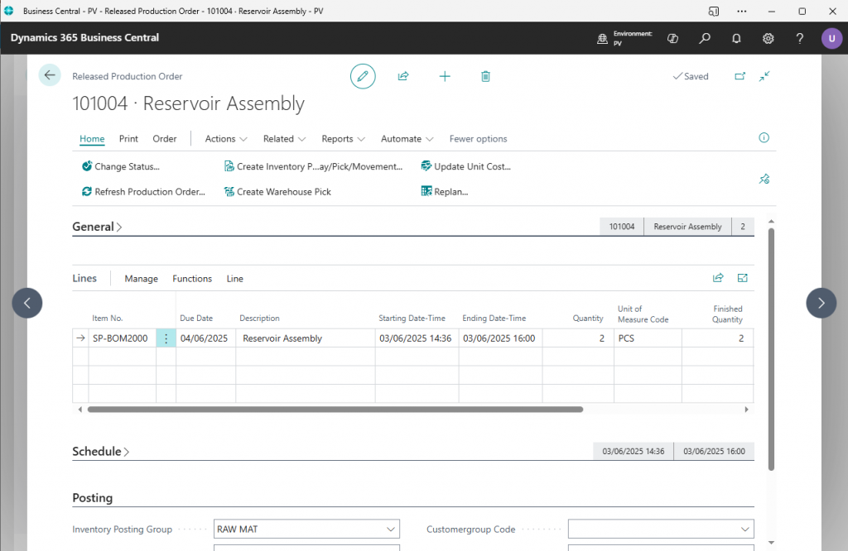Open page in new window icon
Image resolution: width=848 pixels, height=551 pixels.
click(x=740, y=76)
